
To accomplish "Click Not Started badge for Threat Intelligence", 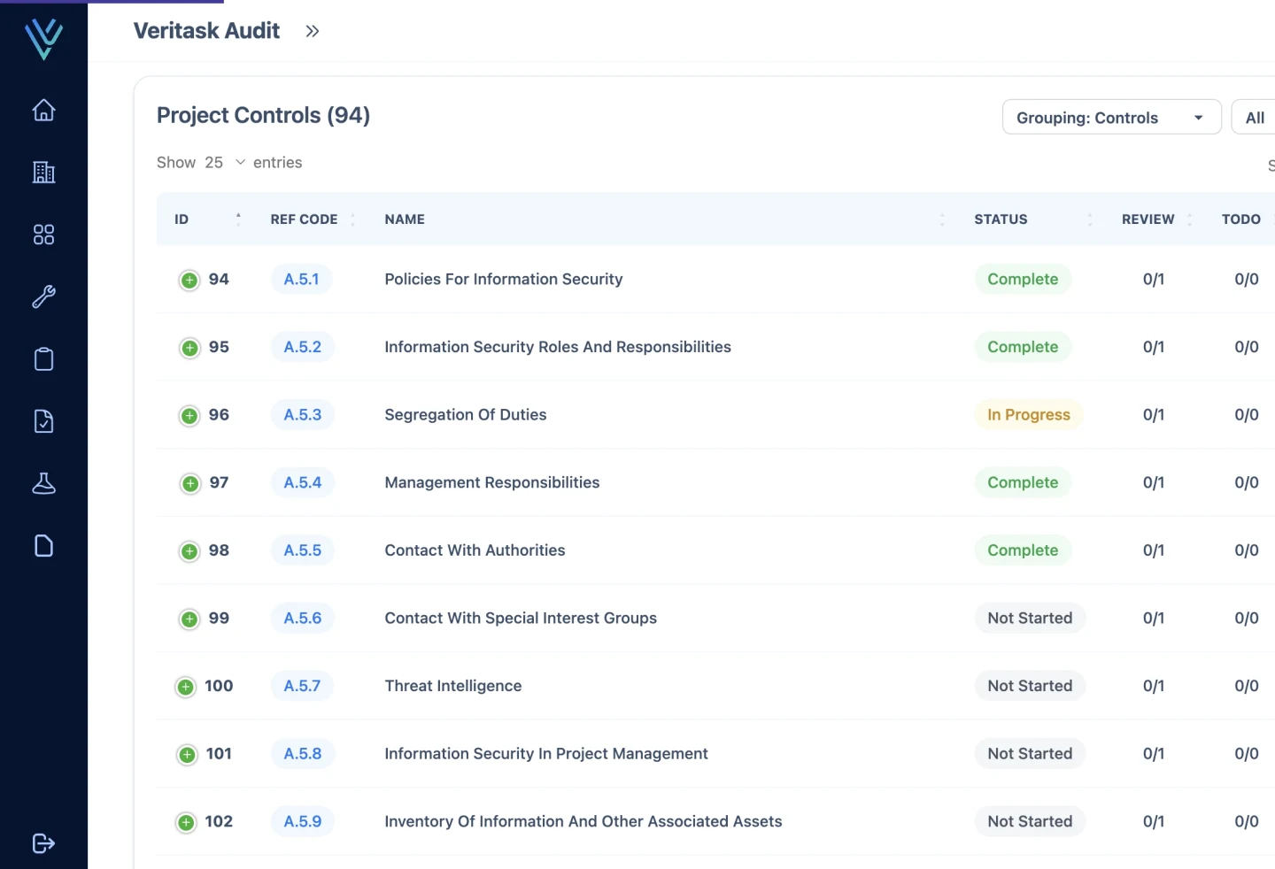I will [1030, 686].
